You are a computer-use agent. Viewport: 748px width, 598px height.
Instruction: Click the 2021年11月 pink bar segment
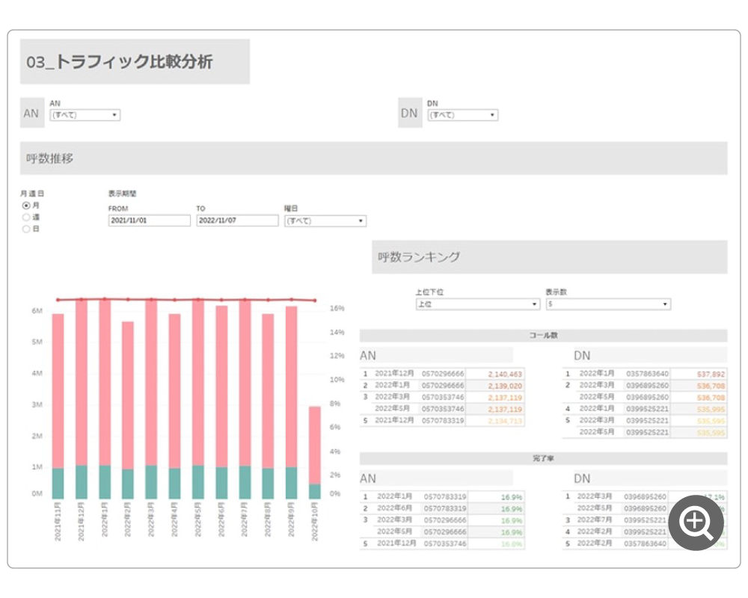click(58, 389)
